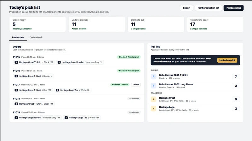Viewport: 252px width, 141px height.
Task: Click Heritage Logo Hoodie Heather Gray / M chip
Action: tap(37, 118)
